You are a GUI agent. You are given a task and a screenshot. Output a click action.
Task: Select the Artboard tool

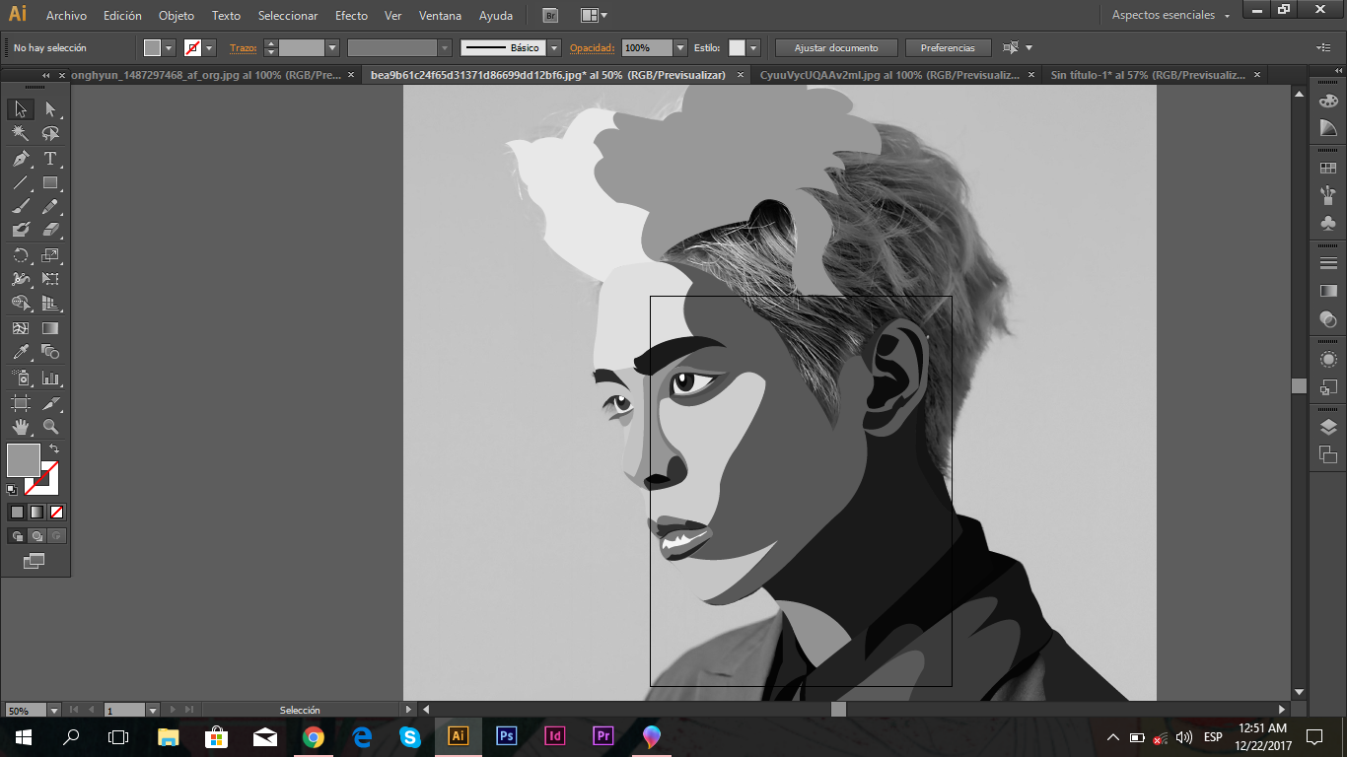(20, 402)
